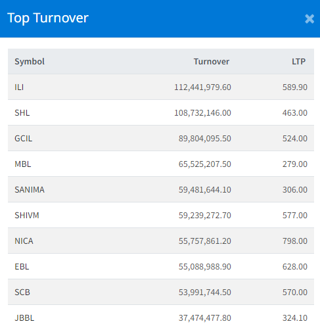Select the ILI symbol
320x328 pixels.
(19, 87)
